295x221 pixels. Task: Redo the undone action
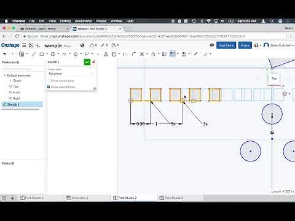tap(12, 54)
